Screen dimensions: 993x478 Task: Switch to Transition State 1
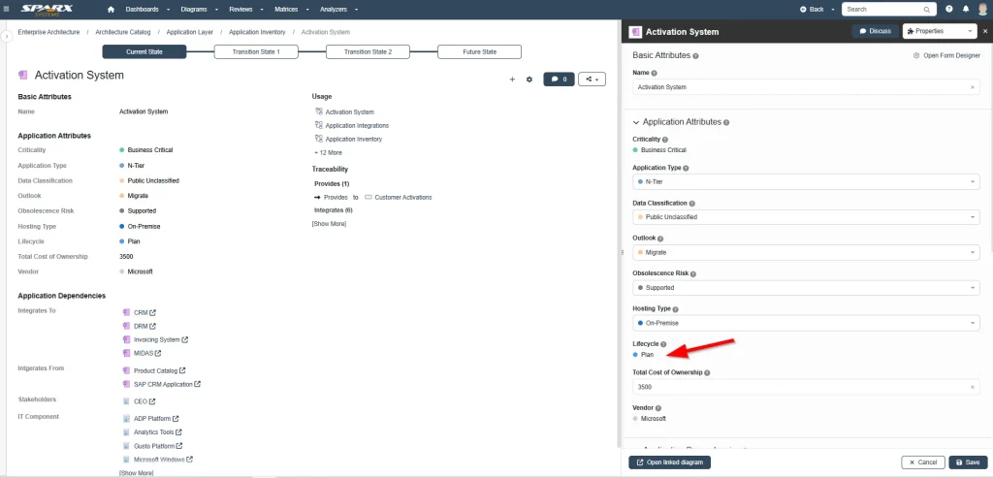click(256, 52)
